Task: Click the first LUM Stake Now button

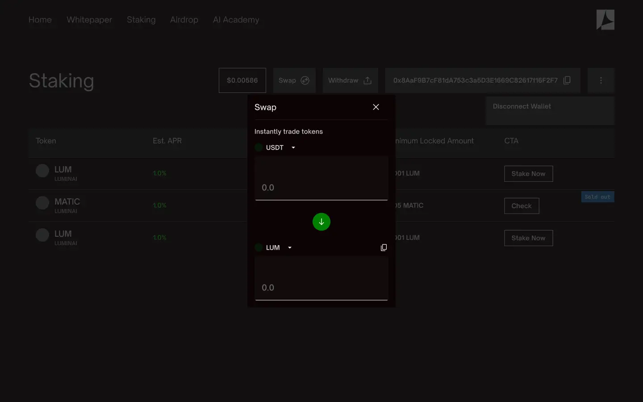Action: coord(528,174)
